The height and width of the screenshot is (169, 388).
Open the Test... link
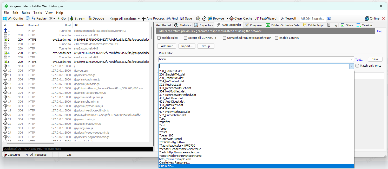[359, 60]
